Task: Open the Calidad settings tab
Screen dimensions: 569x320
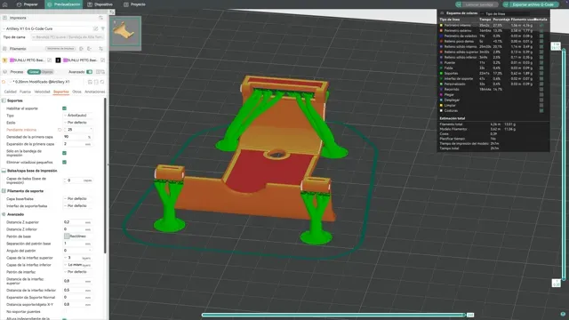Action: [10, 92]
